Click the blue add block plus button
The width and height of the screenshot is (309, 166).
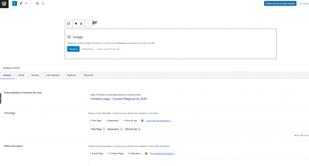[14, 4]
